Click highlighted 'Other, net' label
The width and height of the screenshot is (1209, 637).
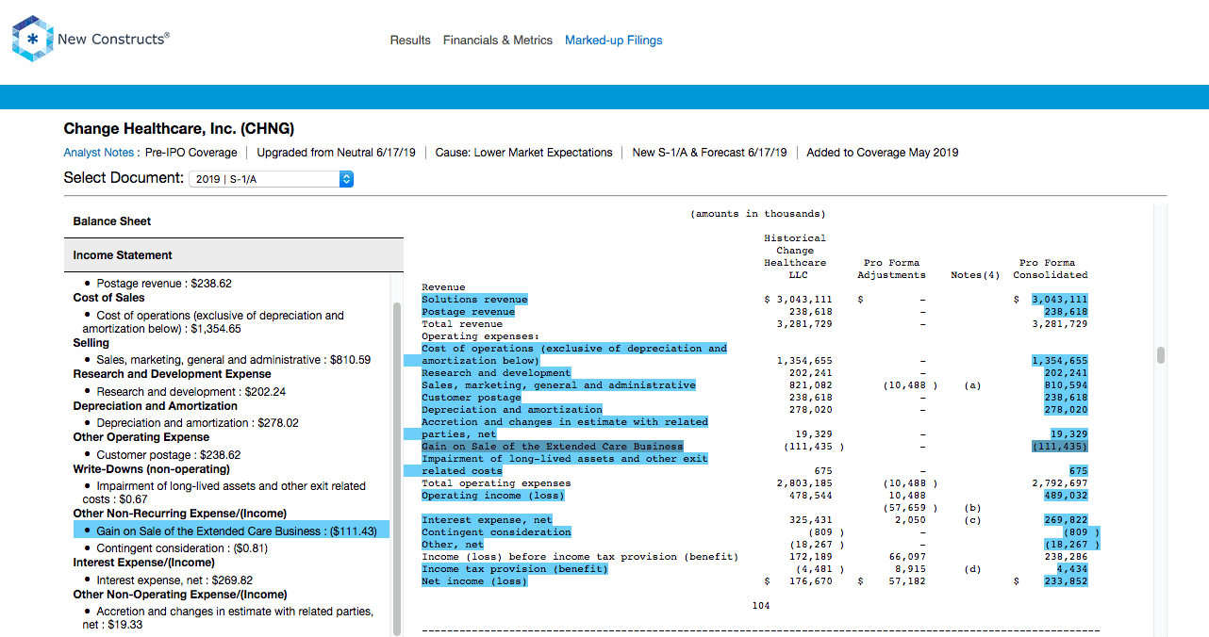pos(453,545)
